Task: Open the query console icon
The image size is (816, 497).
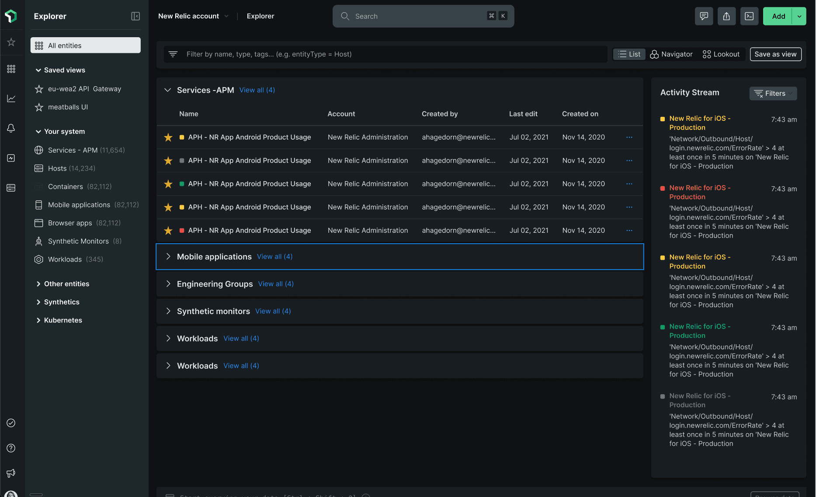Action: coord(749,16)
